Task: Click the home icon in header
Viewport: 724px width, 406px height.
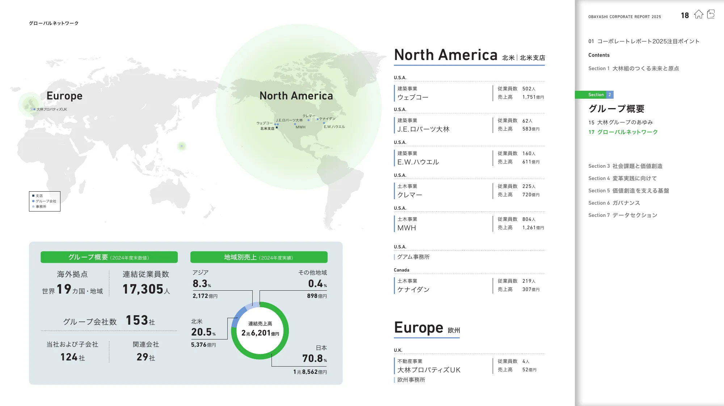Action: (x=698, y=14)
